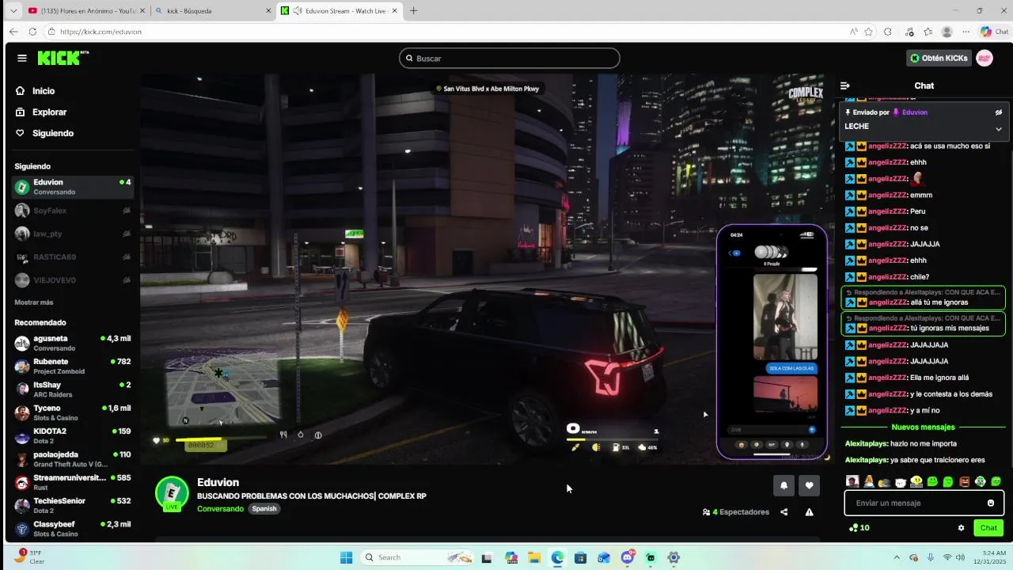Jump to Nuevos mensajes in chat
This screenshot has height=570, width=1013.
point(923,427)
